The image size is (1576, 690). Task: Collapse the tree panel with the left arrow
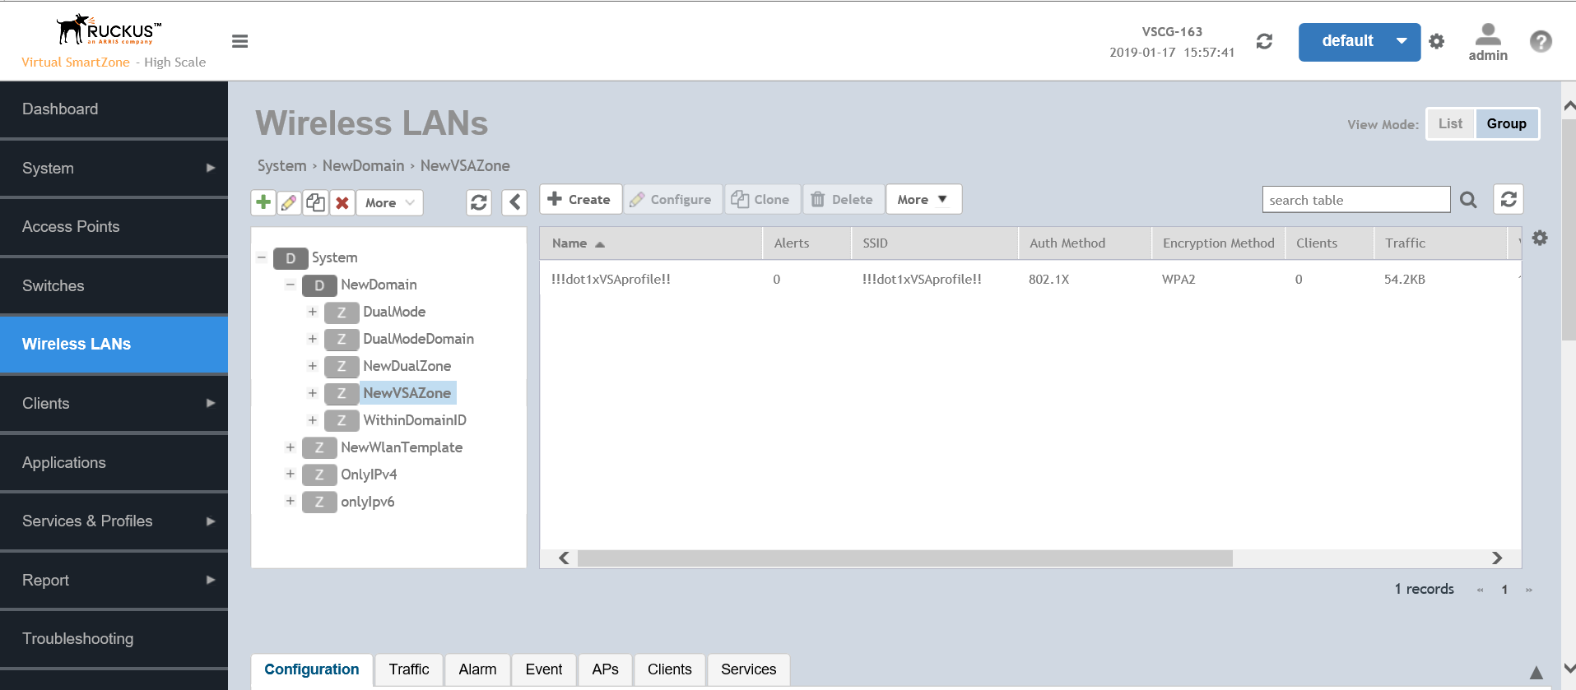pyautogui.click(x=515, y=202)
